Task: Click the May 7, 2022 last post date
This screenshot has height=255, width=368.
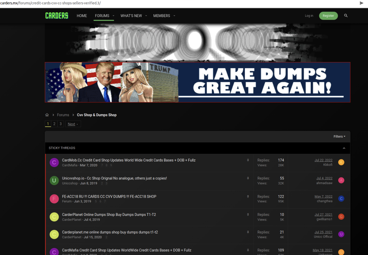Action: point(323,196)
